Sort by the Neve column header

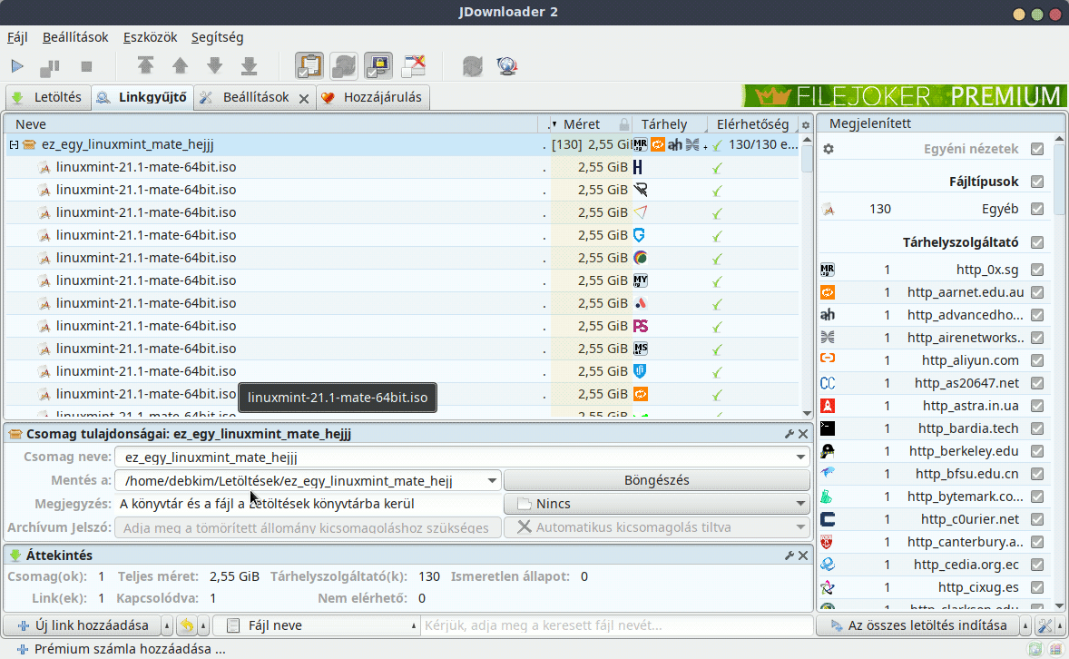tap(273, 124)
